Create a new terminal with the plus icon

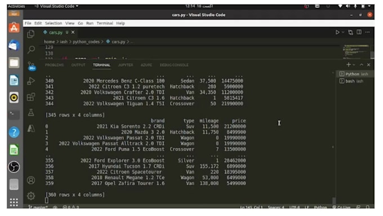click(349, 65)
